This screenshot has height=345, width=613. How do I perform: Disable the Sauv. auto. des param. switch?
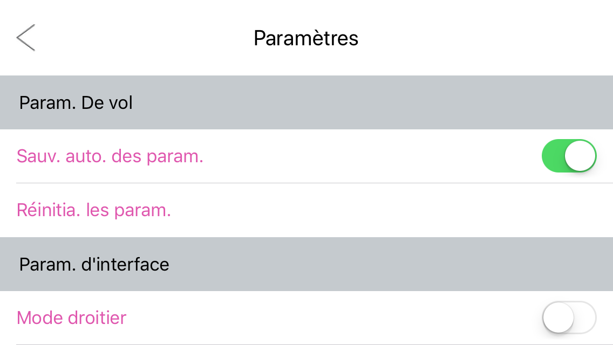(x=569, y=156)
